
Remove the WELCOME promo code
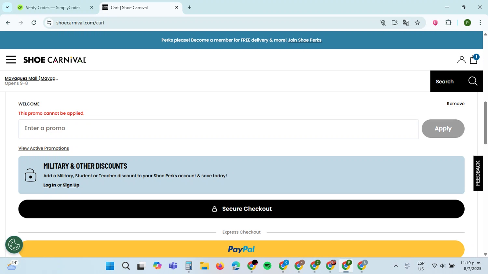(455, 104)
